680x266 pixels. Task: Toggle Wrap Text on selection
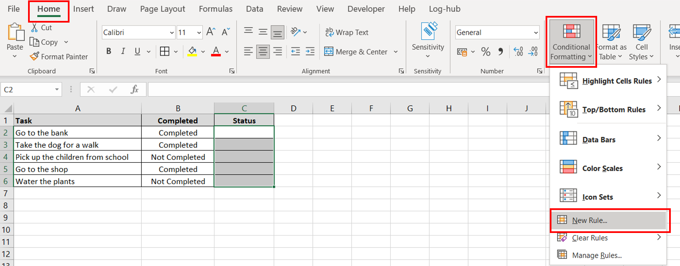347,32
